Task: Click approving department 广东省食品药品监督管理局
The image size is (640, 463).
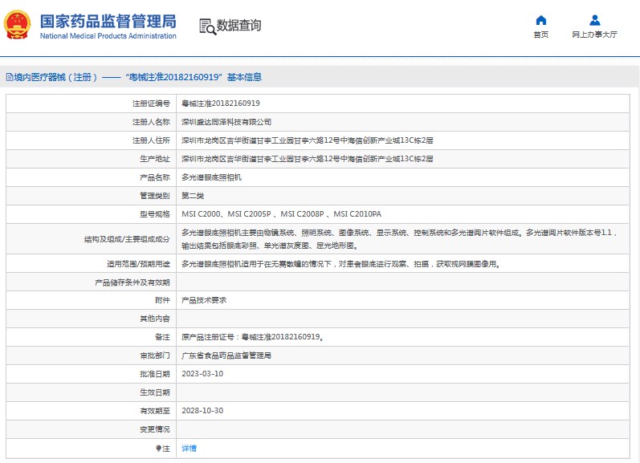Action: [x=226, y=355]
